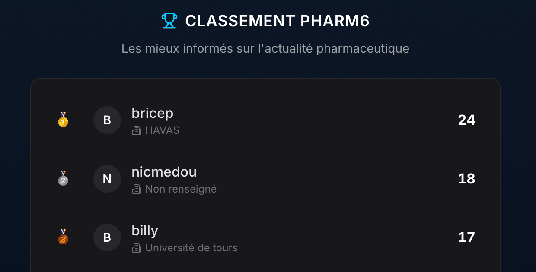
Task: Click the Université de tours label
Action: click(x=191, y=248)
